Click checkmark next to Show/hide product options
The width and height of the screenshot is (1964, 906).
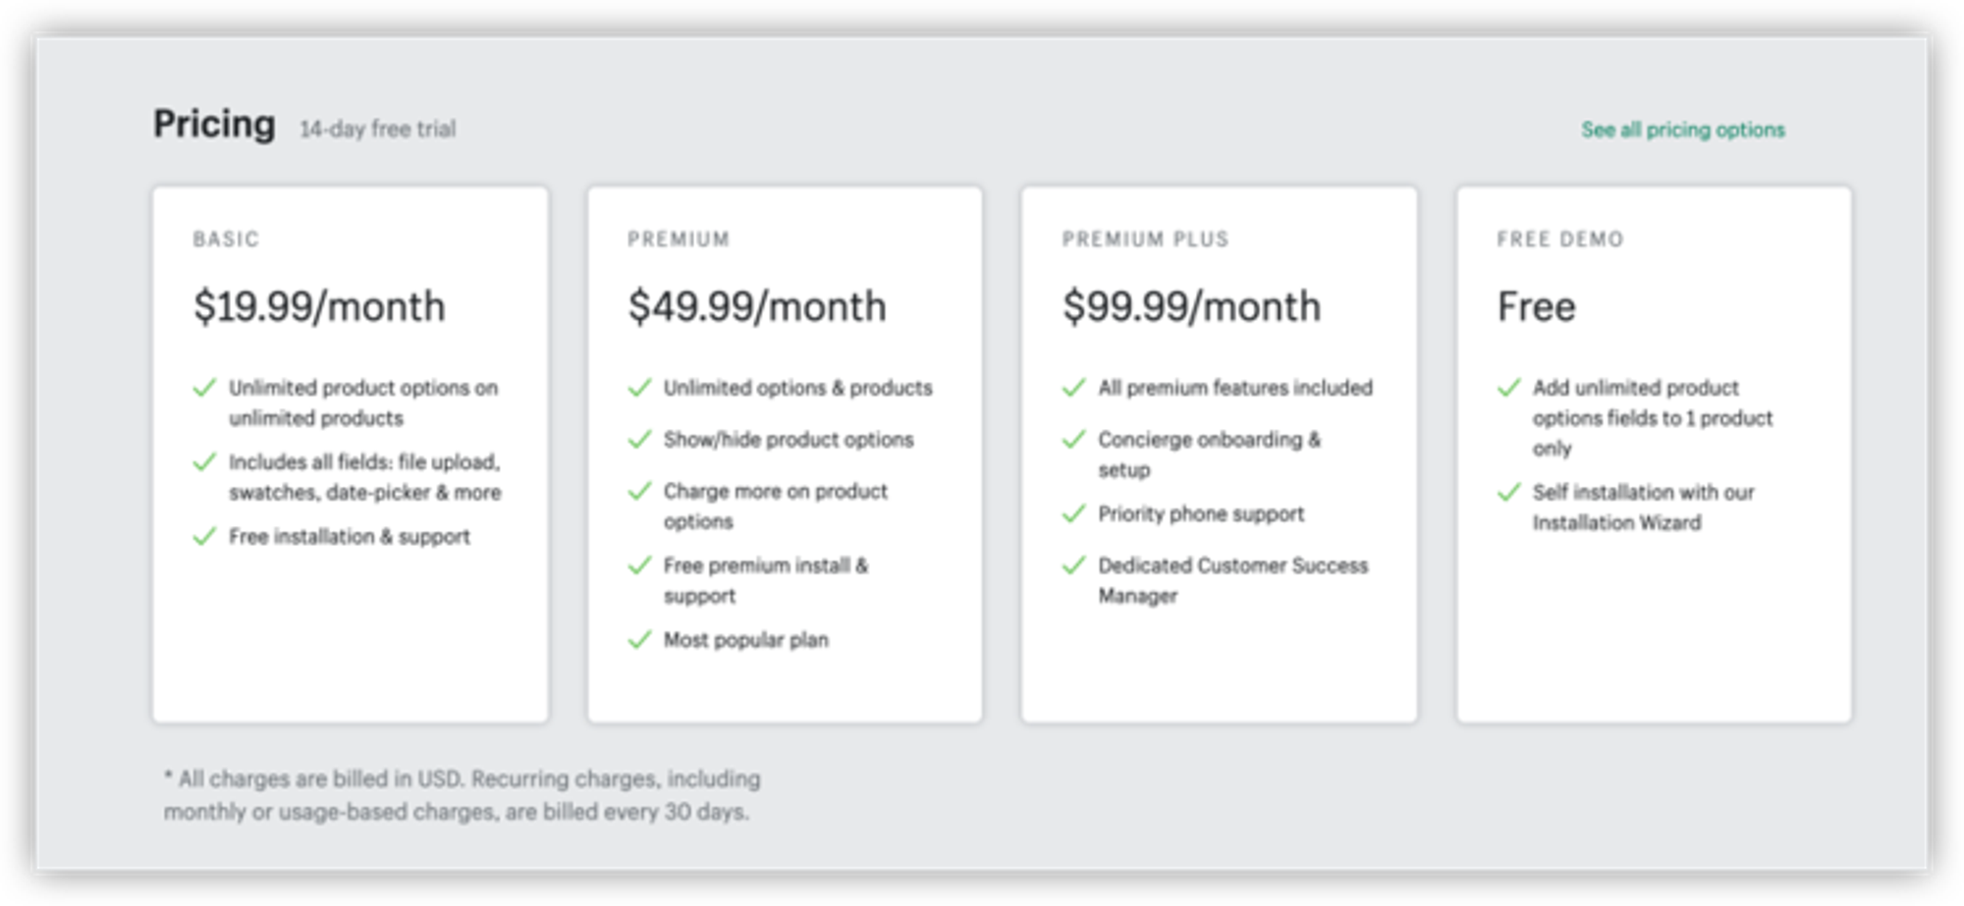coord(639,439)
